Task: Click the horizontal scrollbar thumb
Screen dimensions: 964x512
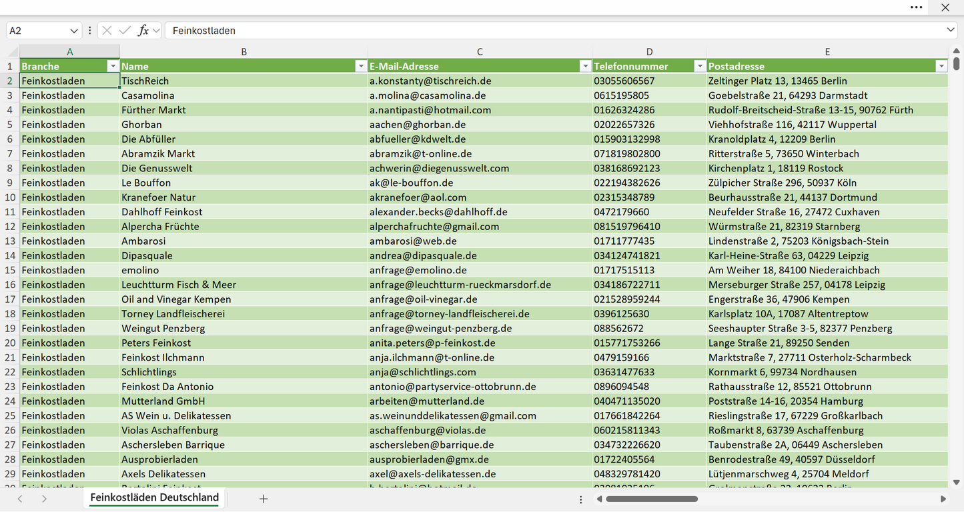Action: pyautogui.click(x=652, y=499)
